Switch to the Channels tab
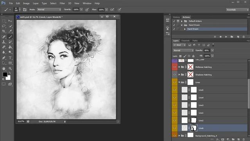This screenshot has width=250, height=141. coord(185,41)
